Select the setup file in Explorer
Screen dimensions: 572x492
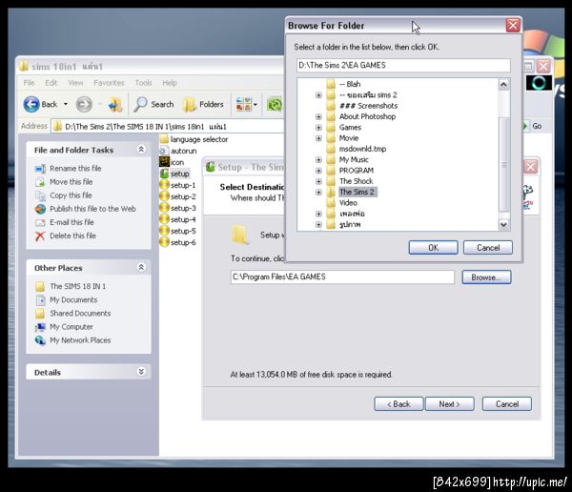pos(174,174)
